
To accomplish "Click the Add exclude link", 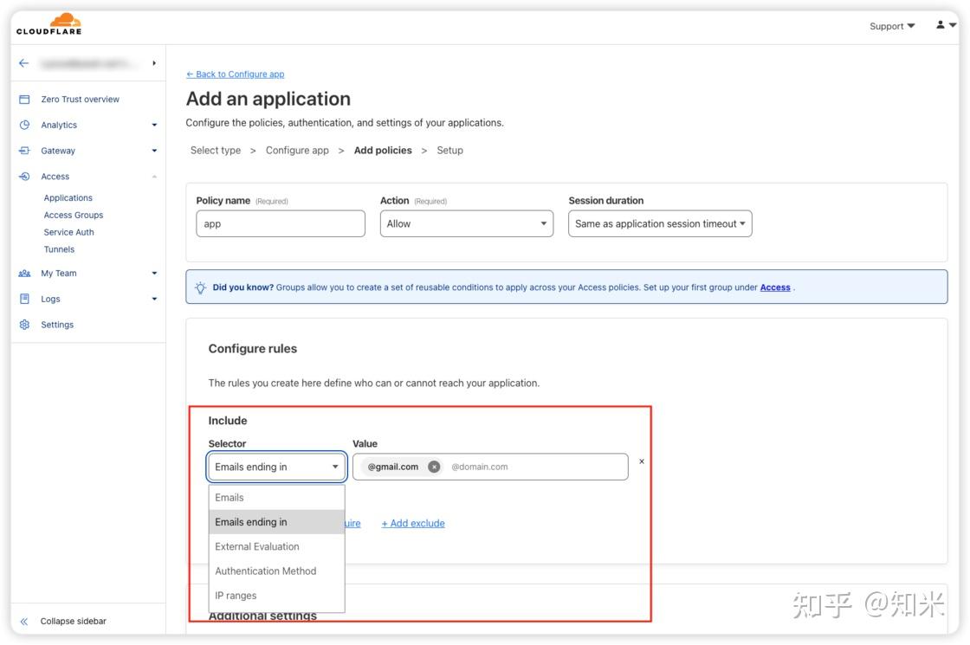I will (413, 523).
